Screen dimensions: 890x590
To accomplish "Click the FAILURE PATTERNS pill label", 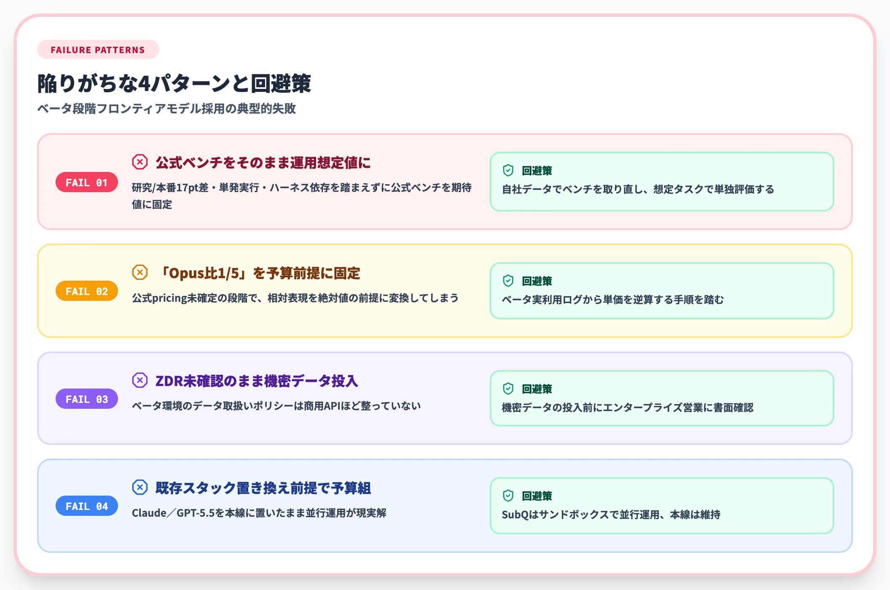I will (98, 50).
